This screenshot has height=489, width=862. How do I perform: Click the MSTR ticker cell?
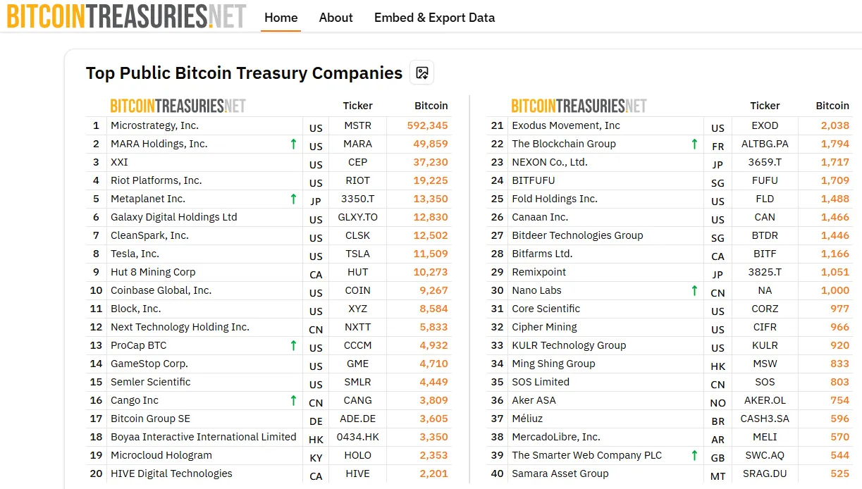[x=357, y=125]
